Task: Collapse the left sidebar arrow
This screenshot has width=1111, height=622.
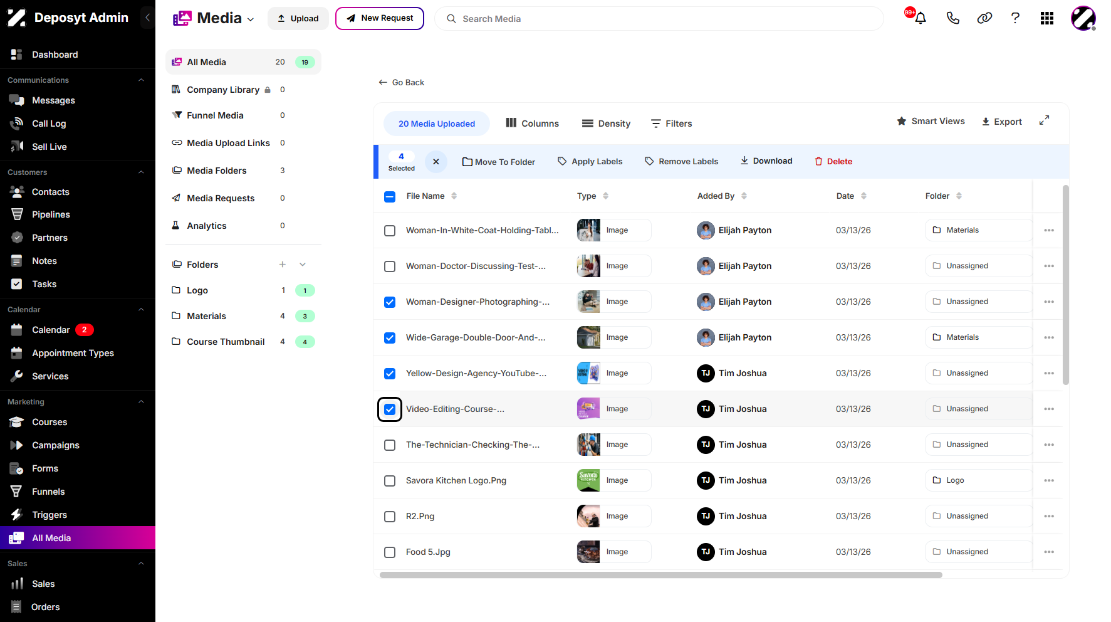Action: [148, 18]
